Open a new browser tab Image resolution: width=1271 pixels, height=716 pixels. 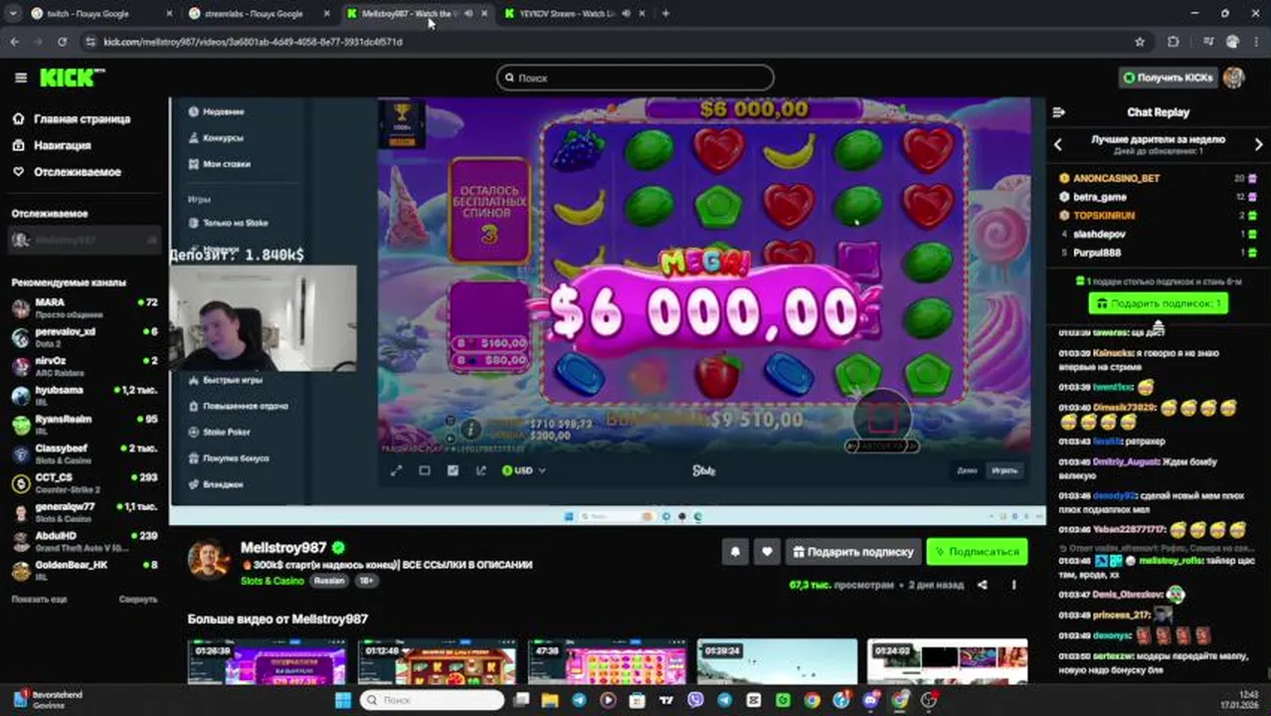[665, 14]
